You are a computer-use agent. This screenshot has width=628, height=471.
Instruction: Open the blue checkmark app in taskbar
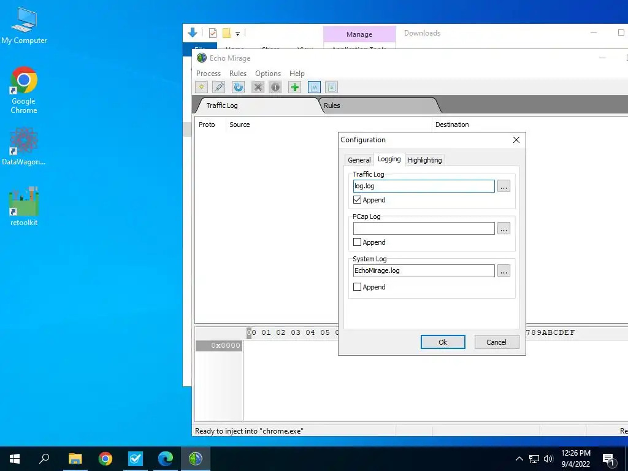[x=136, y=459]
